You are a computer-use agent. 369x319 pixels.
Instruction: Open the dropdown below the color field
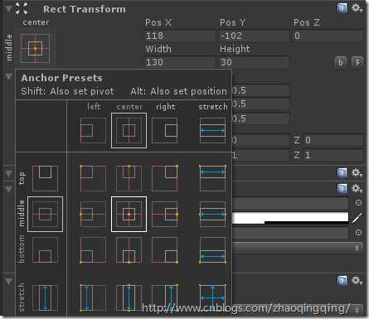298,248
